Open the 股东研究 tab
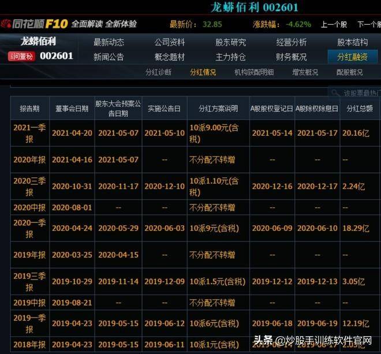This screenshot has height=354, width=381. [x=230, y=42]
